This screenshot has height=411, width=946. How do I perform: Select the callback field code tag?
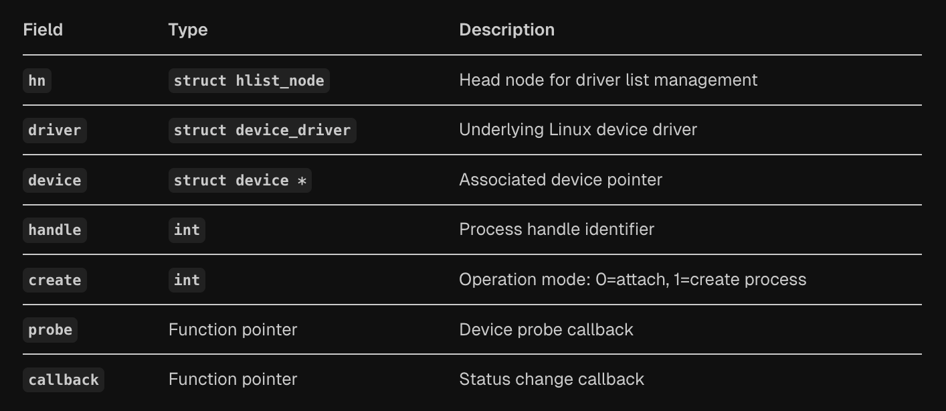pos(64,380)
